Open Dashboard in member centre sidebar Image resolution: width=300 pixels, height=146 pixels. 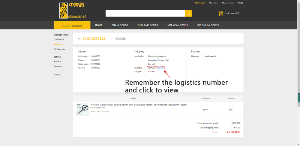[x=59, y=39]
